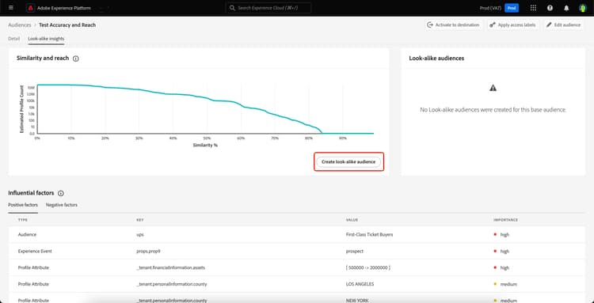This screenshot has height=303, width=594.
Task: Click the search magnifier icon
Action: point(233,8)
